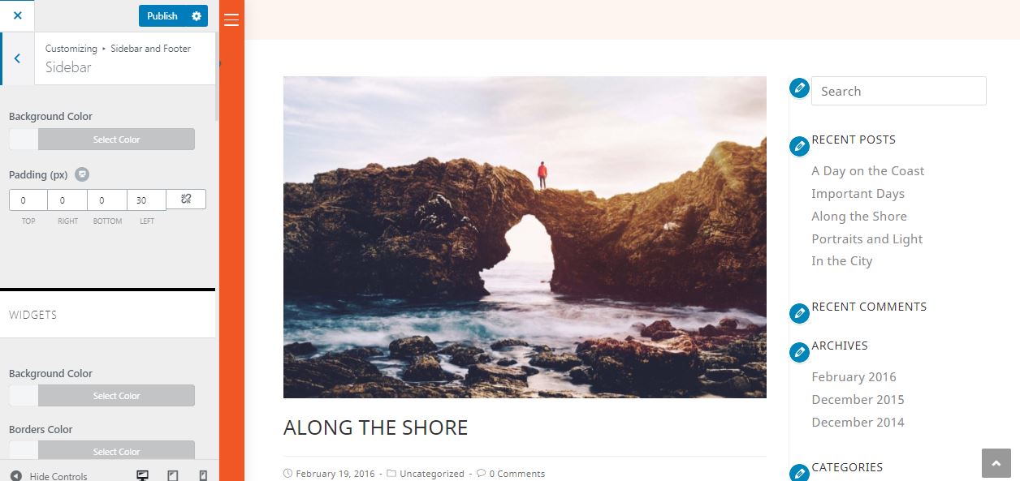1020x481 pixels.
Task: Publish the customizer changes
Action: tap(162, 16)
